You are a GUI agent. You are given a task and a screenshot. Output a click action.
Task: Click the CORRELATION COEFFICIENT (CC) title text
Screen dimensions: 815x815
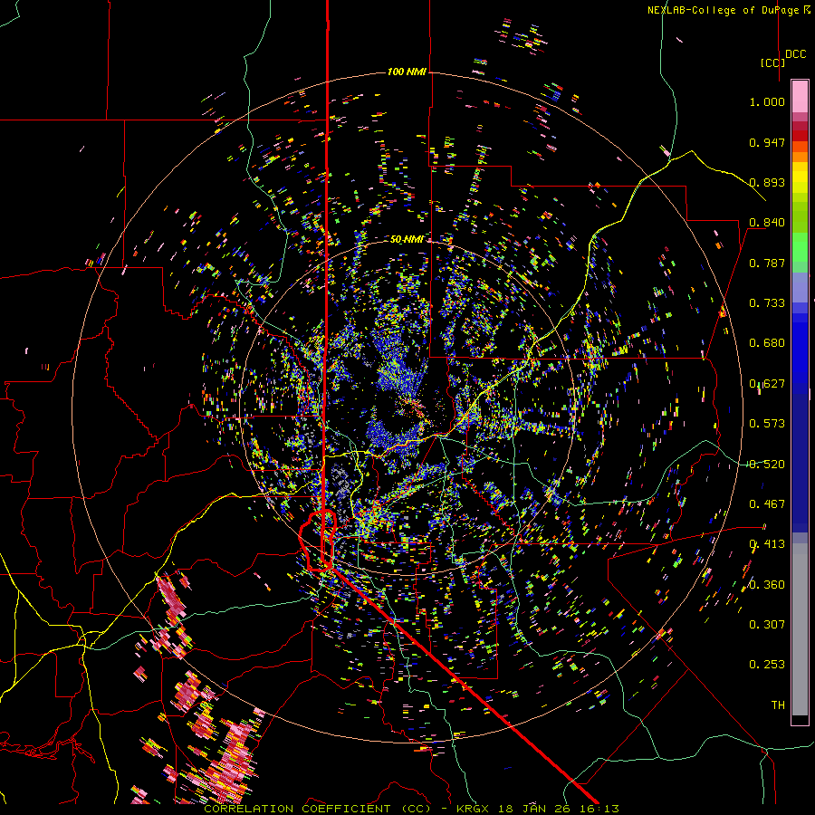coord(318,809)
